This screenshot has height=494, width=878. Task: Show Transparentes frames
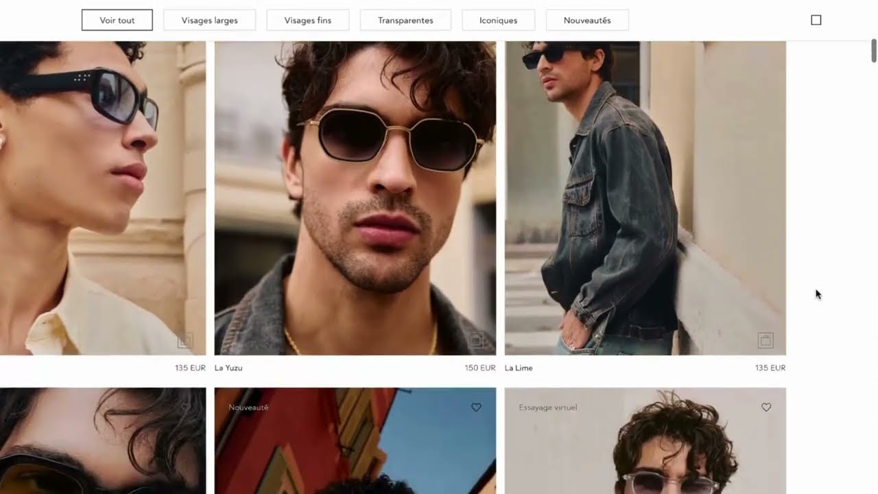click(x=405, y=20)
